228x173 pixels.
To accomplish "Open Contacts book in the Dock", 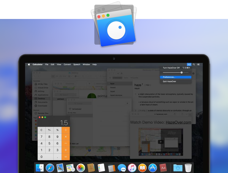I will [x=91, y=168].
